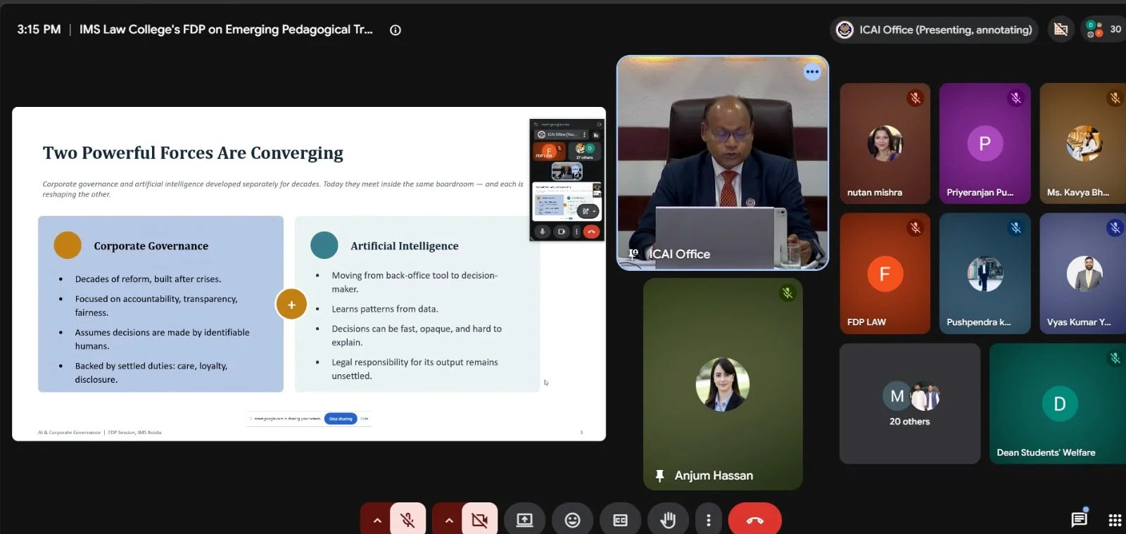
Task: Click the '3:15 PM' time display
Action: (39, 30)
